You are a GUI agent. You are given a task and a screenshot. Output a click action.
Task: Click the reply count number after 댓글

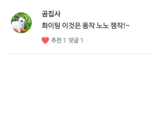coord(82,40)
